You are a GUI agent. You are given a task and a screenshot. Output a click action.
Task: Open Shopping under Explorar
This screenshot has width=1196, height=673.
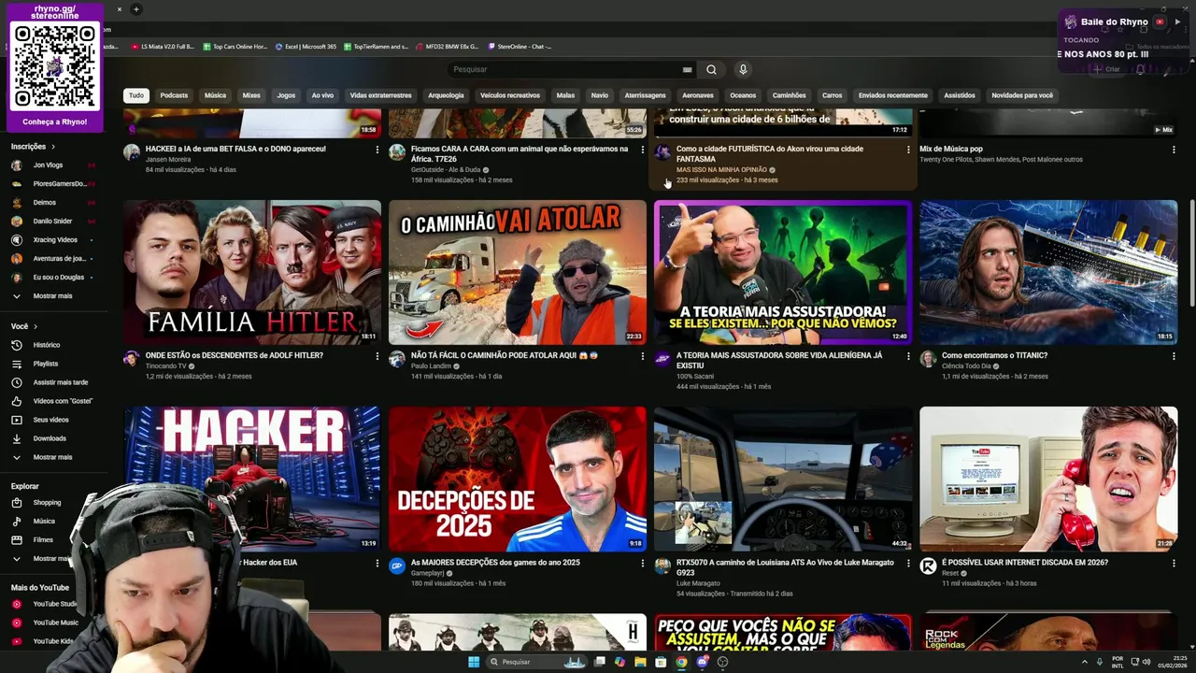coord(47,503)
